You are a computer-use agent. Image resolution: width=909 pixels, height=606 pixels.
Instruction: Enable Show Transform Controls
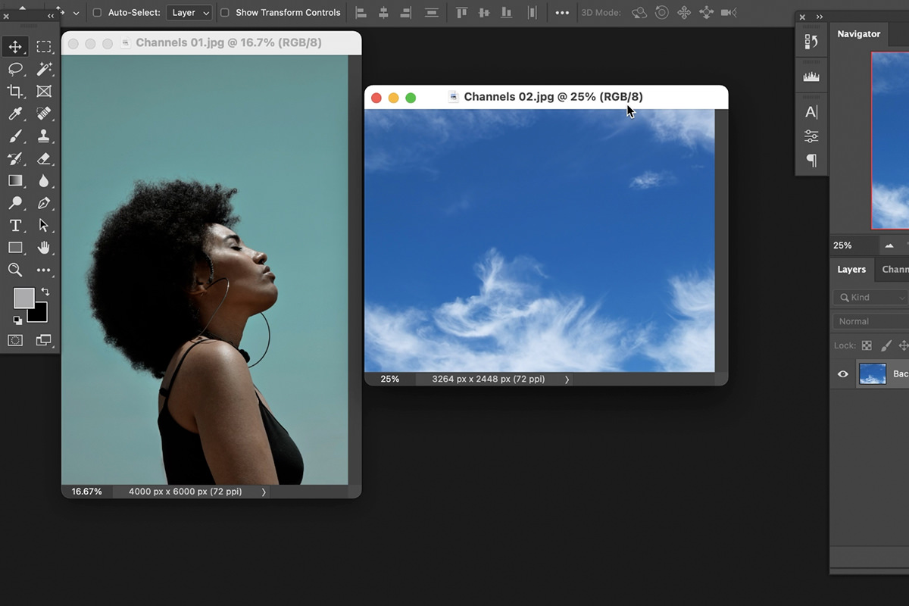pos(224,12)
